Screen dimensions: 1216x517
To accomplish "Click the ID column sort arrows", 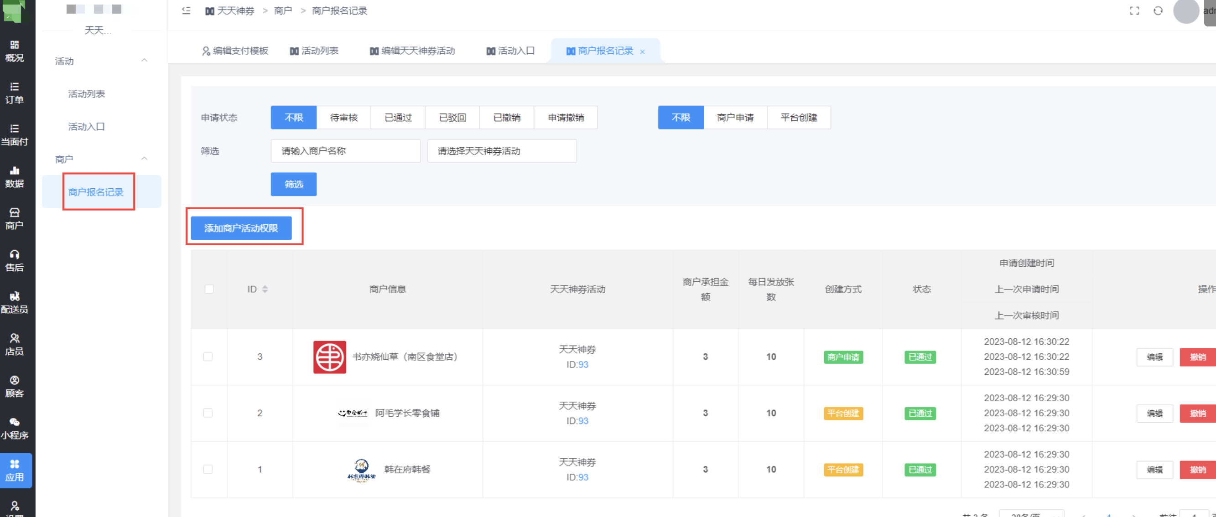I will (265, 289).
